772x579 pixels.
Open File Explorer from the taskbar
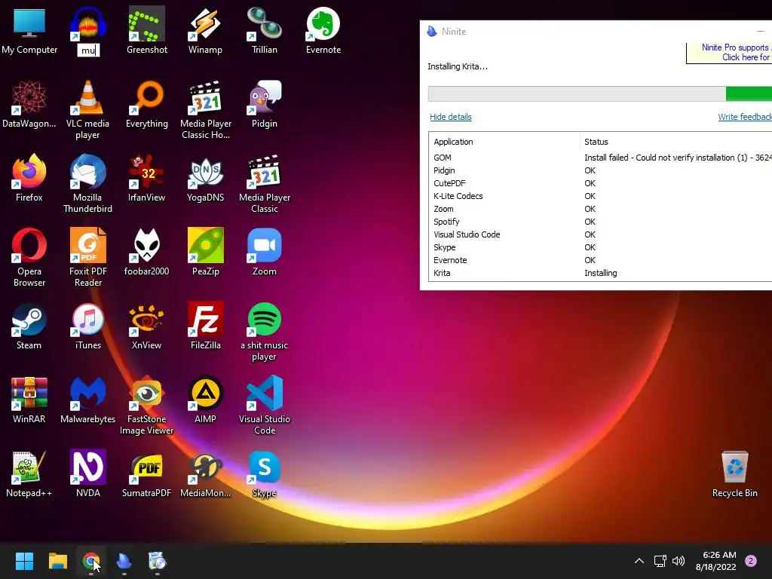[57, 561]
